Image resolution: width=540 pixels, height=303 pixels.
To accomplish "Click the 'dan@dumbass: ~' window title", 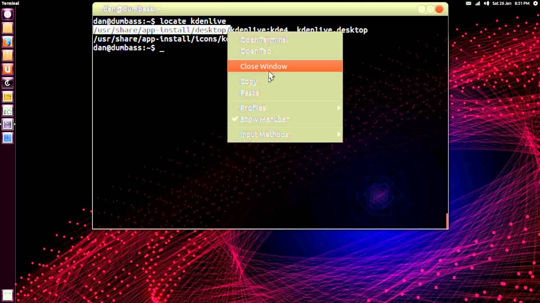I will (x=132, y=9).
